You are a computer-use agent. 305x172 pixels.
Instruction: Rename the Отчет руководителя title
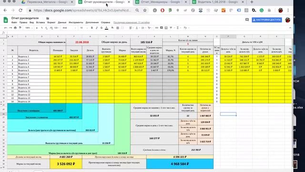point(25,18)
